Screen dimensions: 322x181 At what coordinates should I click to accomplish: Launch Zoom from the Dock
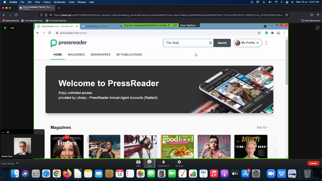point(271,174)
